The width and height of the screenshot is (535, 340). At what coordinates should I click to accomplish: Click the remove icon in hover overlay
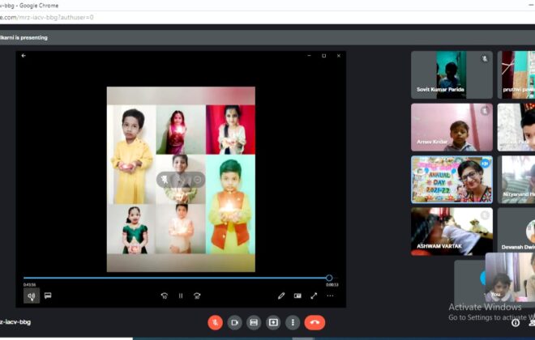coord(197,180)
